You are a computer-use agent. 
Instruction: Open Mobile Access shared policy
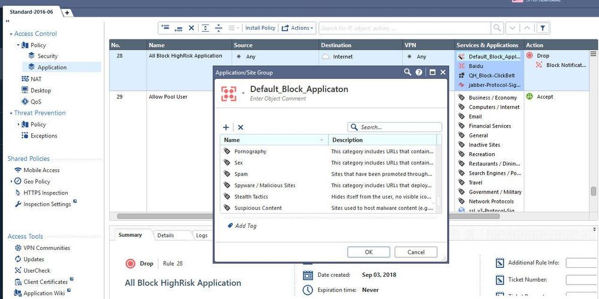pyautogui.click(x=37, y=170)
